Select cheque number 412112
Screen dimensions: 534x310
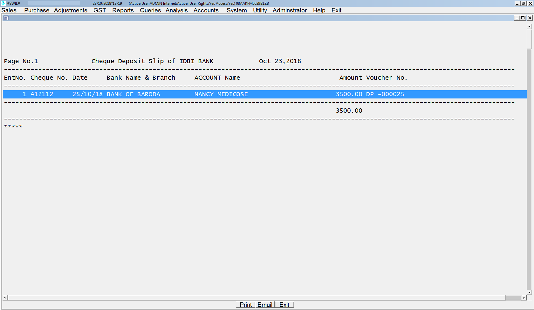(42, 94)
